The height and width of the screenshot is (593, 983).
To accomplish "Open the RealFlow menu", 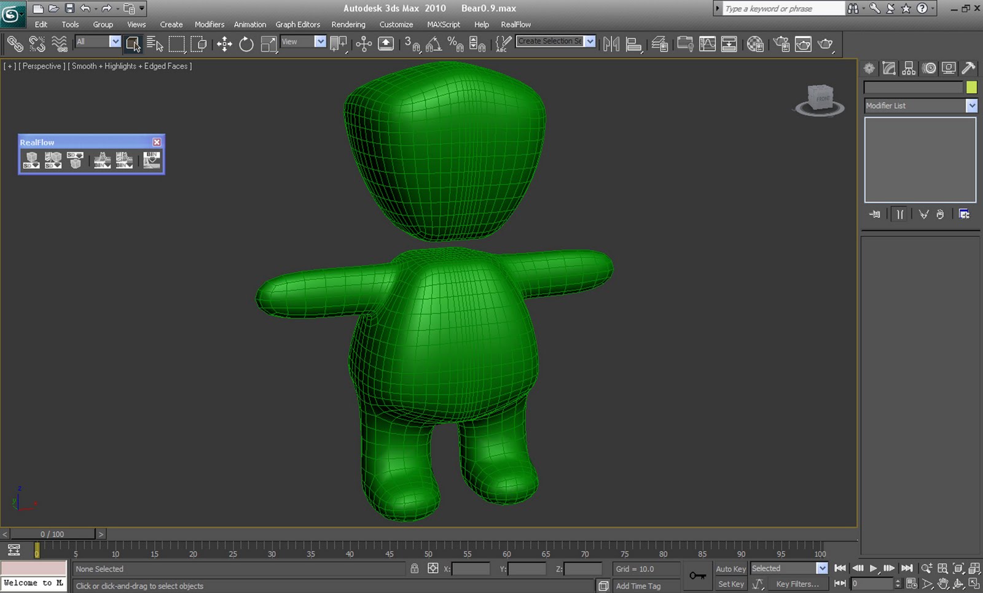I will tap(516, 25).
